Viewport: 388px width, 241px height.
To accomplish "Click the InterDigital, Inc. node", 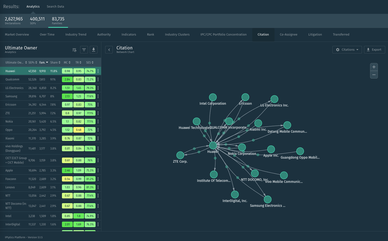I will click(x=235, y=195).
